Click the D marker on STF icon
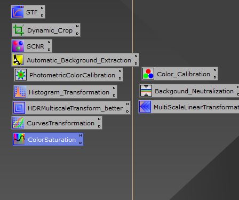239x200 pixels. [42, 15]
